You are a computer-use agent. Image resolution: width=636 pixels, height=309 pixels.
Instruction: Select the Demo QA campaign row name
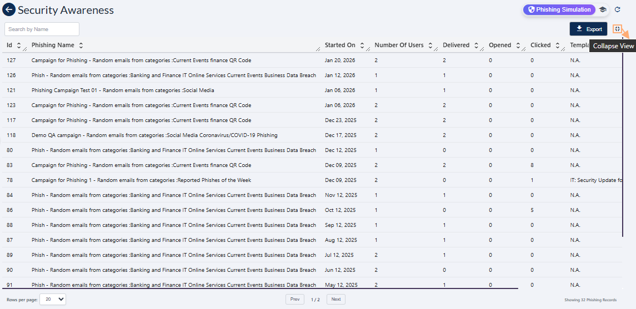click(154, 135)
